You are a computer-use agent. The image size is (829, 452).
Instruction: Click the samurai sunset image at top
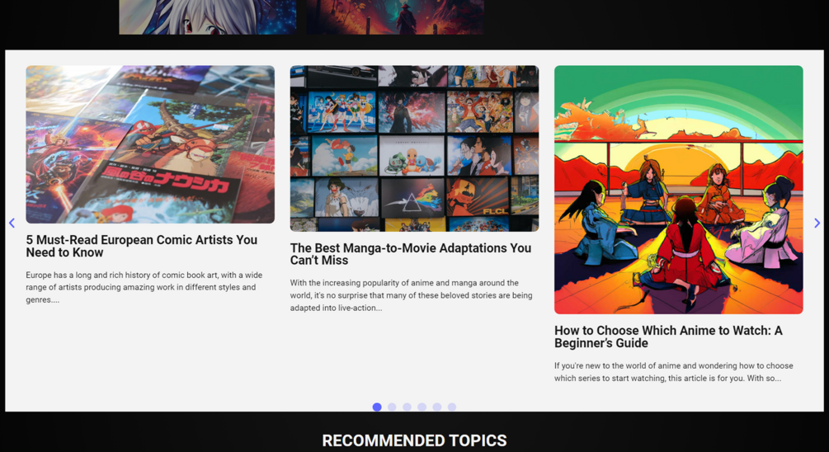pos(395,17)
